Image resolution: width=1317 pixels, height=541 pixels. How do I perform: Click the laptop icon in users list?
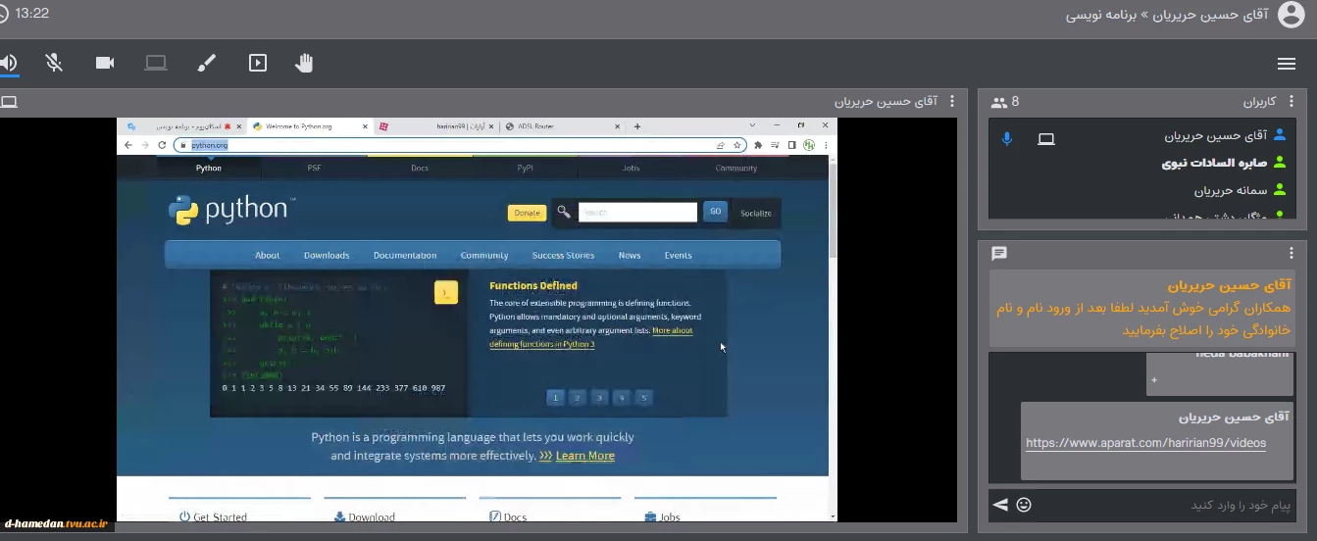pos(1046,139)
